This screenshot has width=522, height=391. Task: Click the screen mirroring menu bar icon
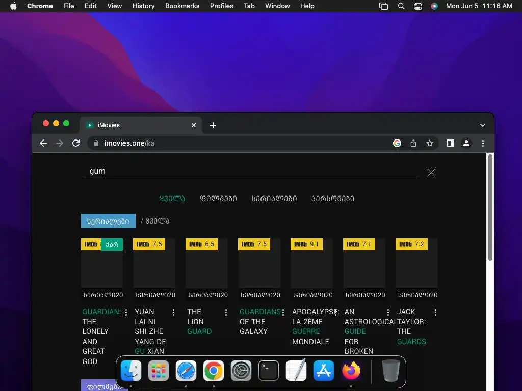(383, 6)
